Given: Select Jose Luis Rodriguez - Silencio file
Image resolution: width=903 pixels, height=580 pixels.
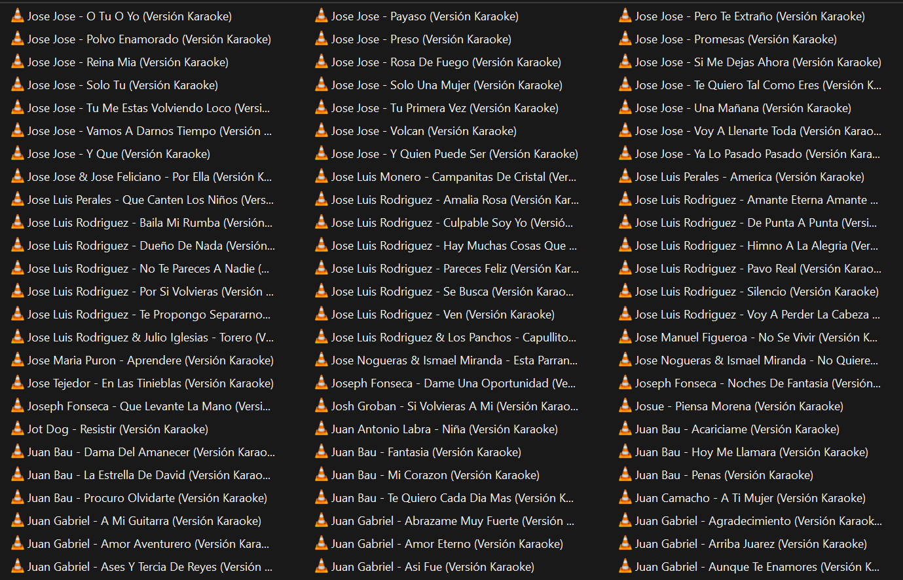Looking at the screenshot, I should click(756, 292).
